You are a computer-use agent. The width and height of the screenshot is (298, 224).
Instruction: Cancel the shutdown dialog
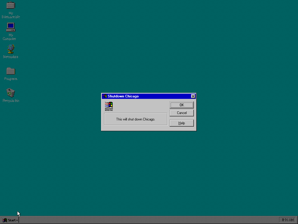coord(181,113)
